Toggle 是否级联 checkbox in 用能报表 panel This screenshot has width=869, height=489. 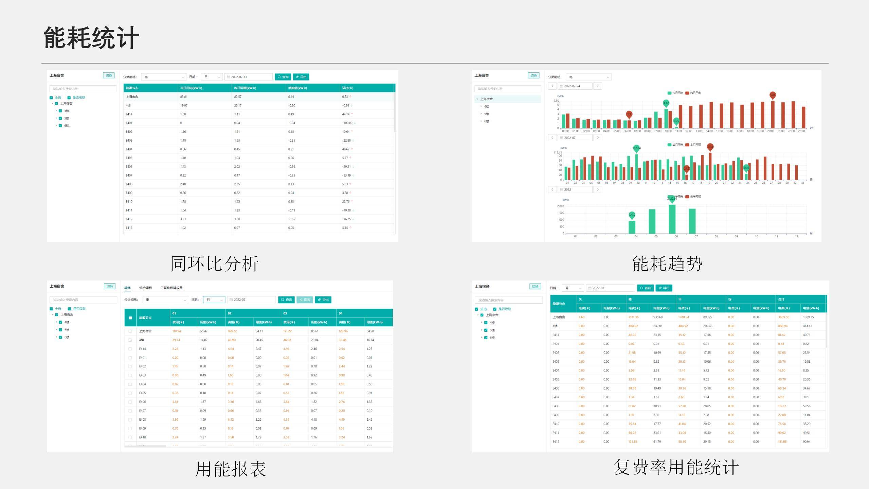click(69, 309)
